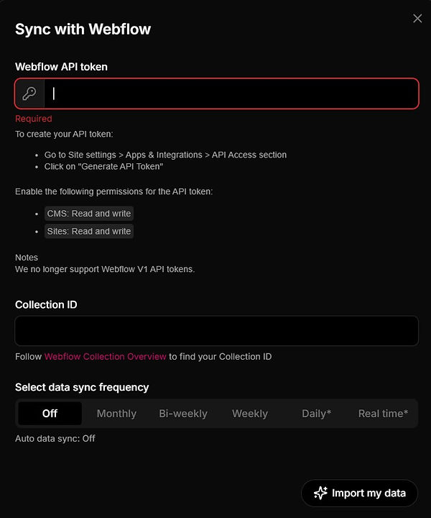
Task: Click the 'Select data sync frequency' heading
Action: click(82, 387)
